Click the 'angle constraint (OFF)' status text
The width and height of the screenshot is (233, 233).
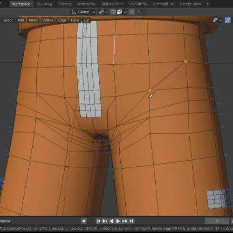205,228
